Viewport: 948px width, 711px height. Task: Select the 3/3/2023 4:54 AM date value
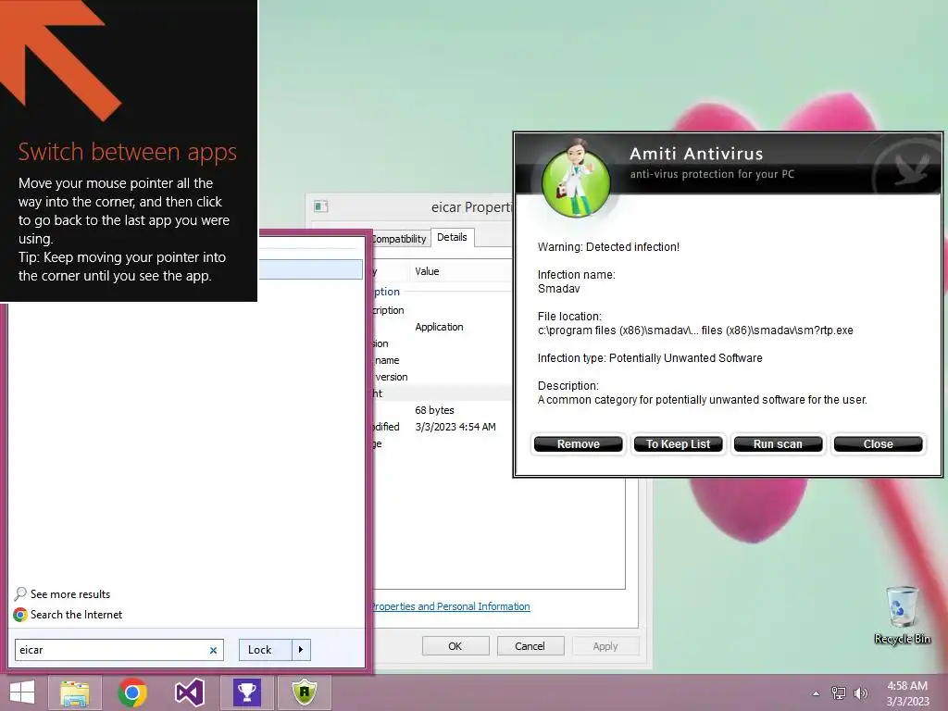(x=455, y=427)
